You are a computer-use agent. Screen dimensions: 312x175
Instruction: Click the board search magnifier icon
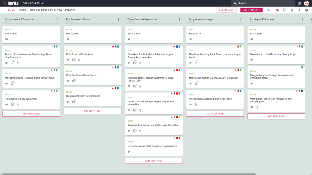pyautogui.click(x=269, y=10)
